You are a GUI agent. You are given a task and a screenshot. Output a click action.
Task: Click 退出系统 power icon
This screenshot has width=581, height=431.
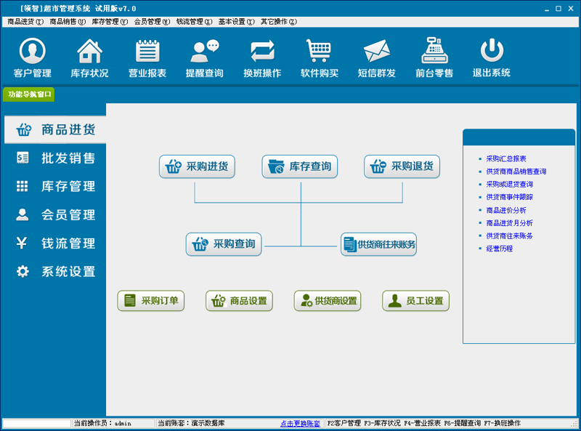(492, 57)
